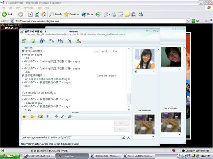Click in the message input box

pyautogui.click(x=68, y=127)
